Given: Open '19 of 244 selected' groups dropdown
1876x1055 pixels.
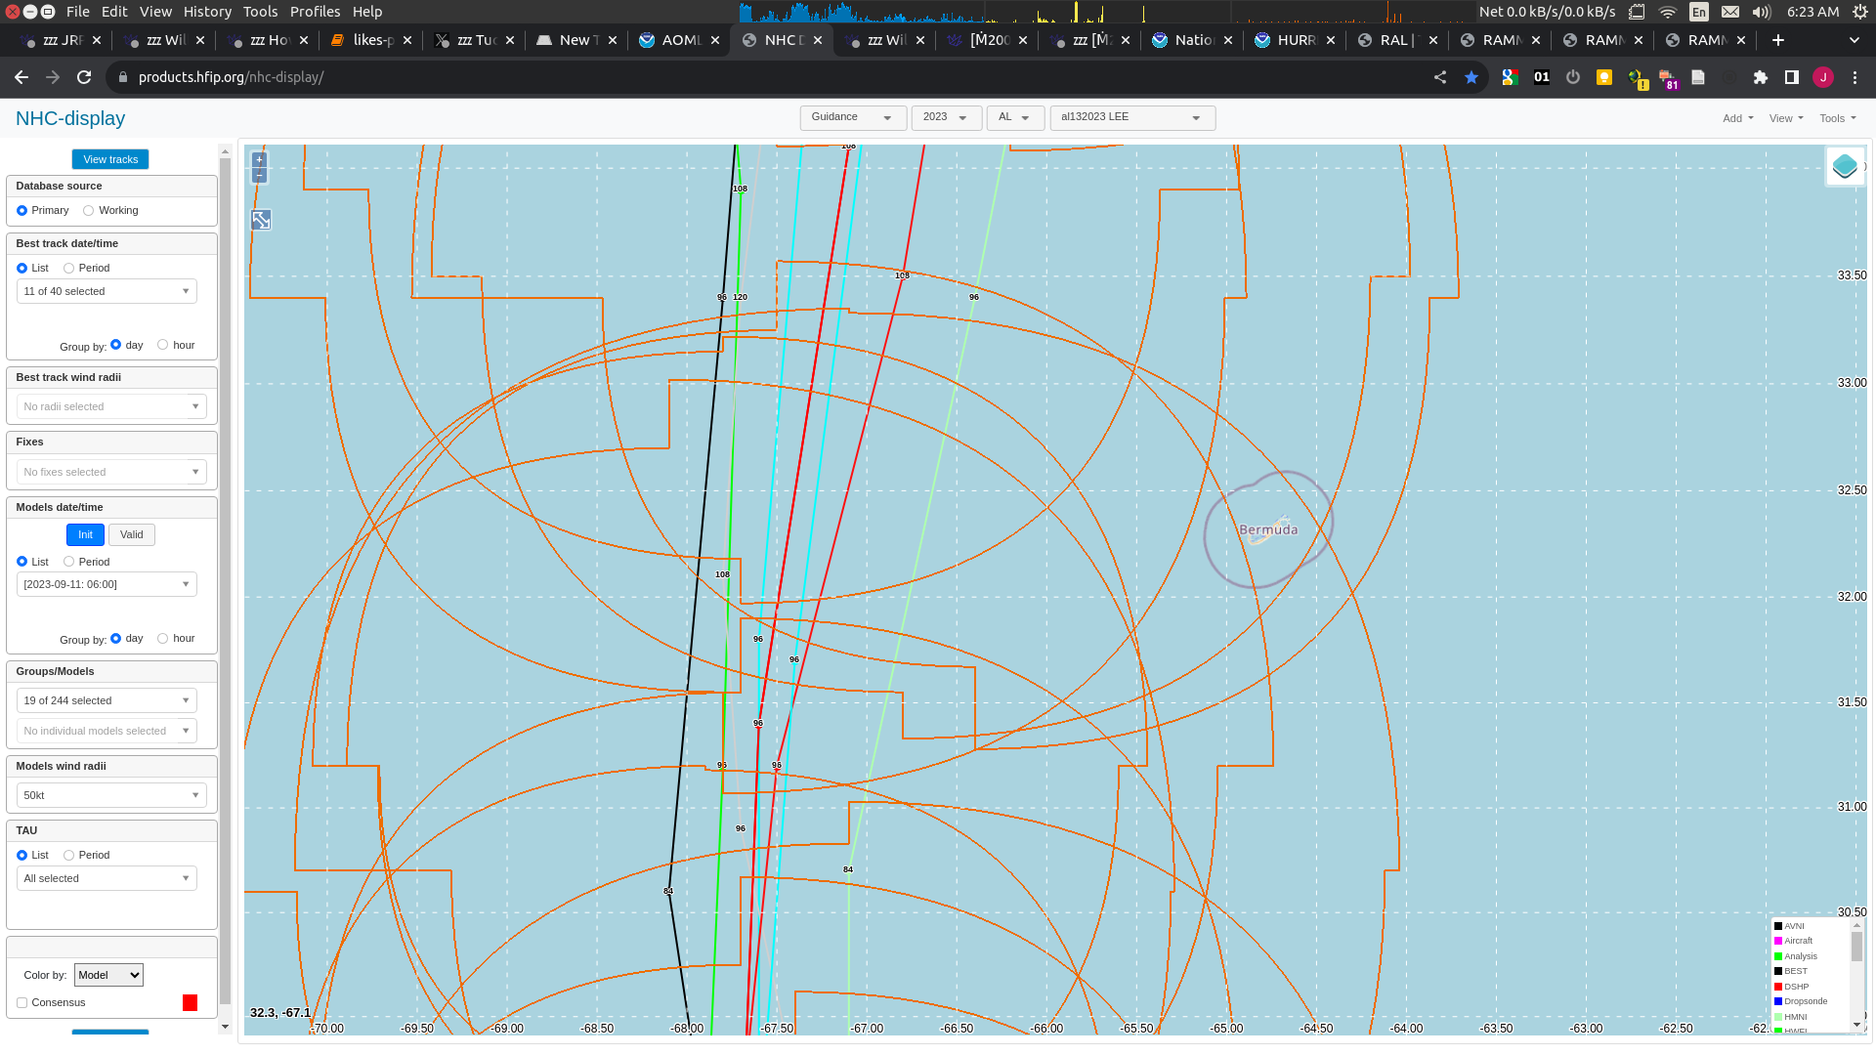Looking at the screenshot, I should click(107, 700).
